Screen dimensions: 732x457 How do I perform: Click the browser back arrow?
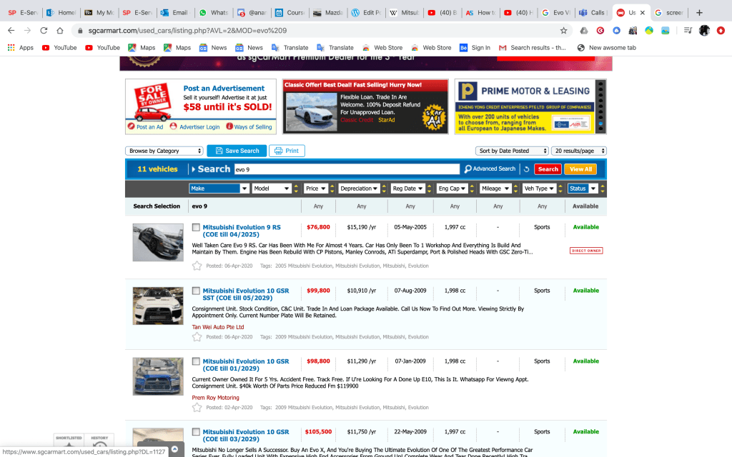(11, 31)
